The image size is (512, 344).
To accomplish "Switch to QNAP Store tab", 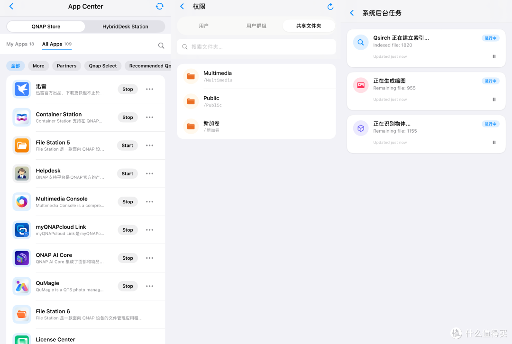I will tap(46, 27).
